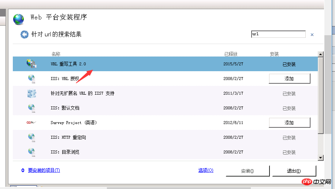Select the IIS: 默认文档 entry name

(x=65, y=108)
